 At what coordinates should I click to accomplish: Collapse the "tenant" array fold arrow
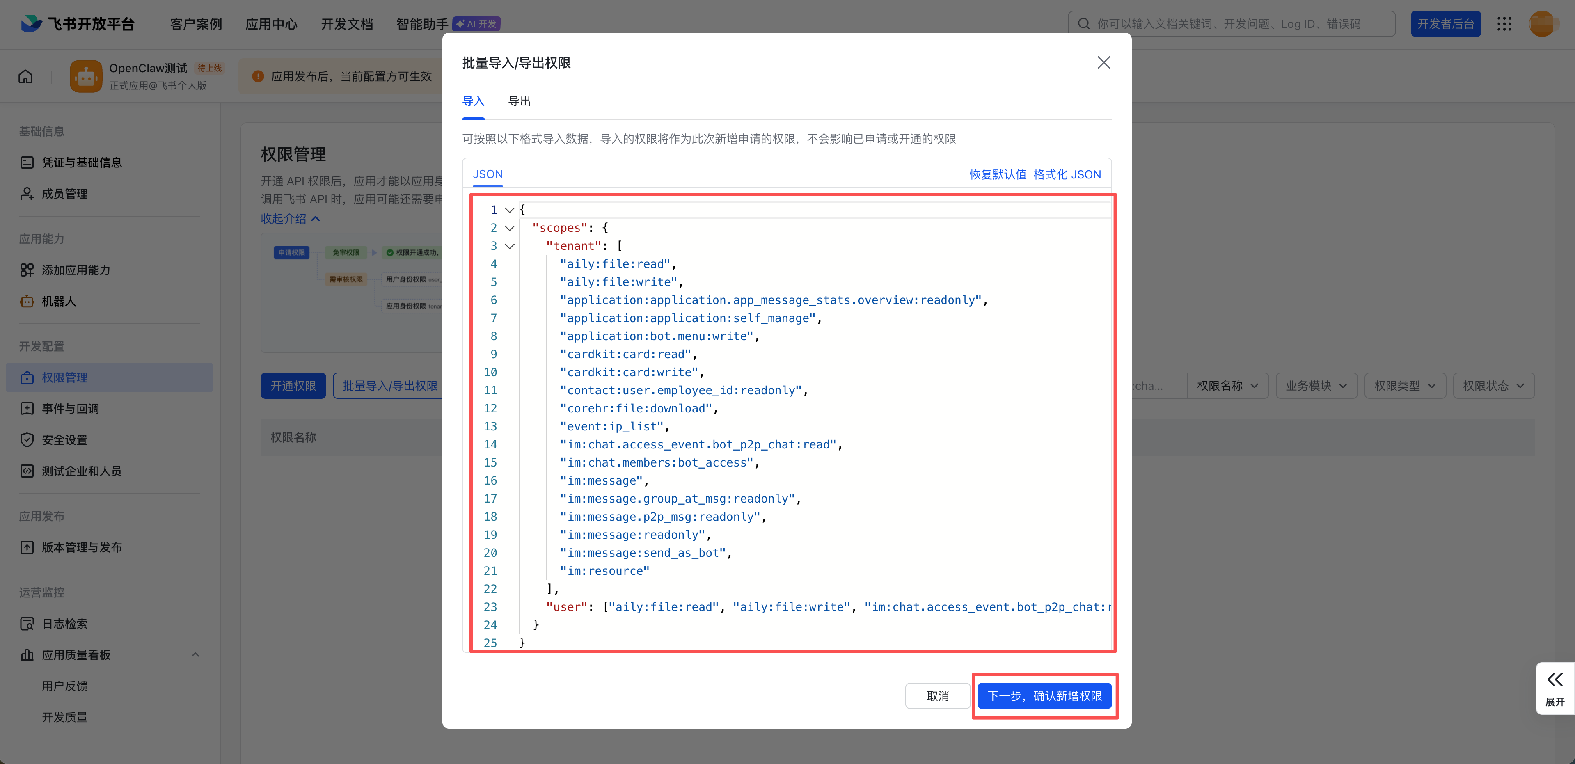click(x=509, y=246)
